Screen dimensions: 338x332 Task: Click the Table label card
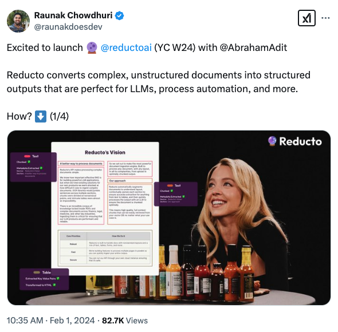point(44,279)
